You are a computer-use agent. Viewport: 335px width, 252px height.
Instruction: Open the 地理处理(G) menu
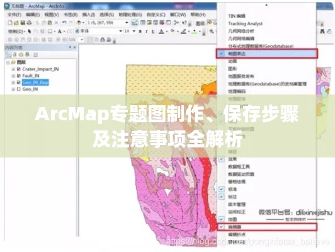pos(130,14)
